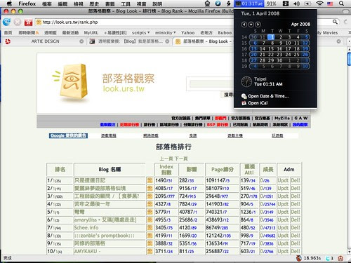This screenshot has height=263, width=351.
Task: Click the US flag input source icon
Action: [x=330, y=4]
